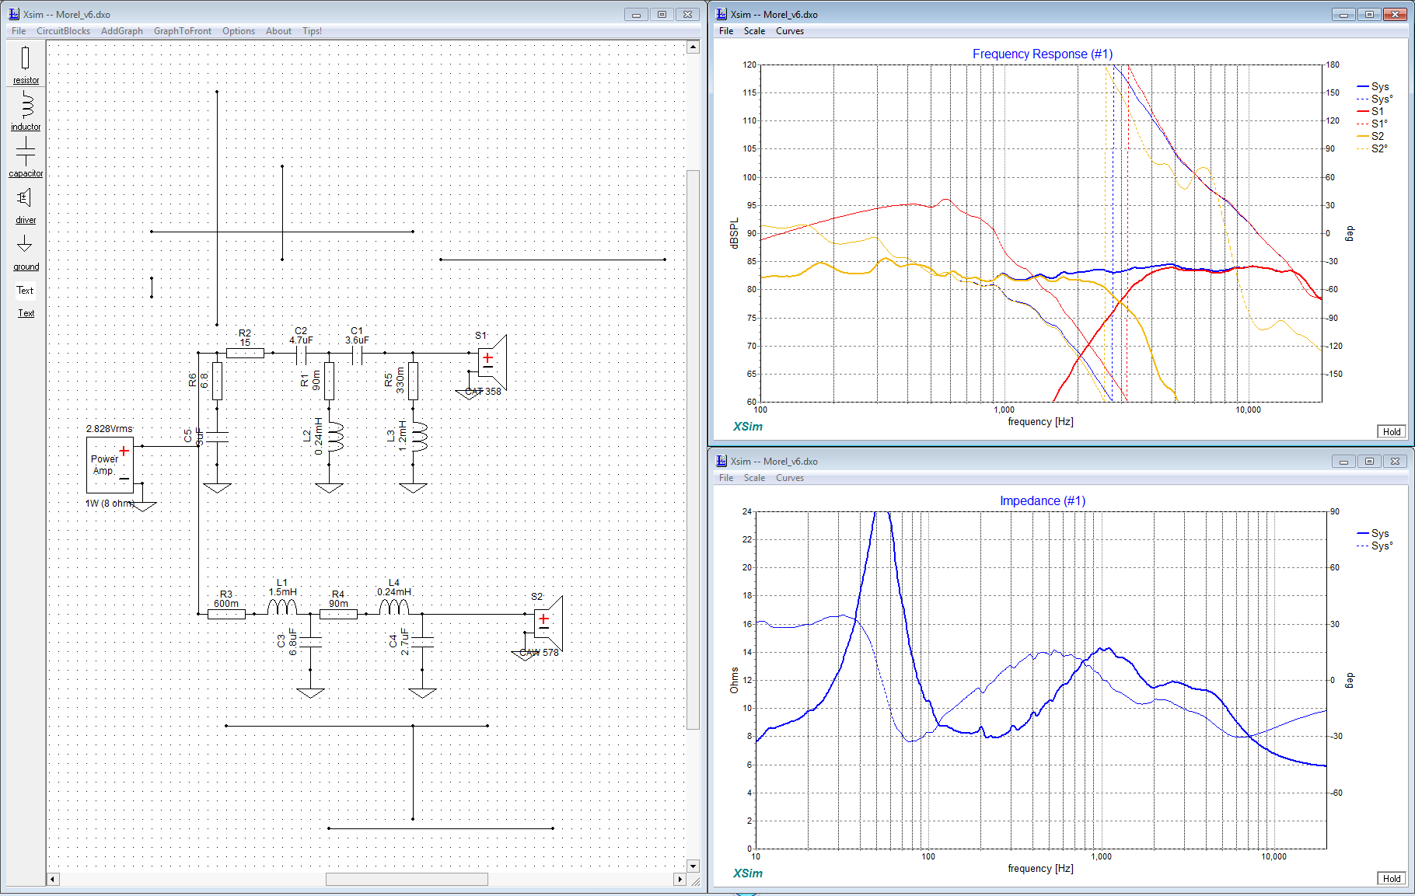Select resistor R2 15 ohm
The image size is (1415, 896).
(x=245, y=353)
